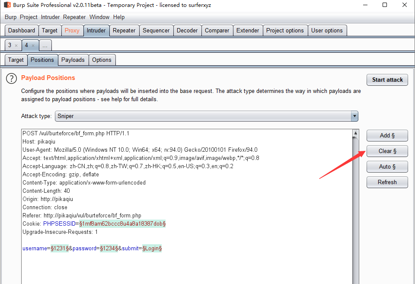Select the Sniper attack type combo box
Viewport: 415px width, 284px height.
(207, 116)
